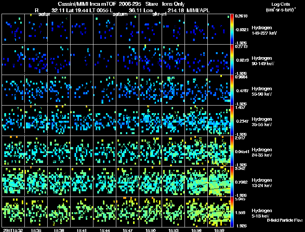Viewport: 305px width, 232px height.
Task: Click the '15:56' time axis label
Action: [x=196, y=230]
